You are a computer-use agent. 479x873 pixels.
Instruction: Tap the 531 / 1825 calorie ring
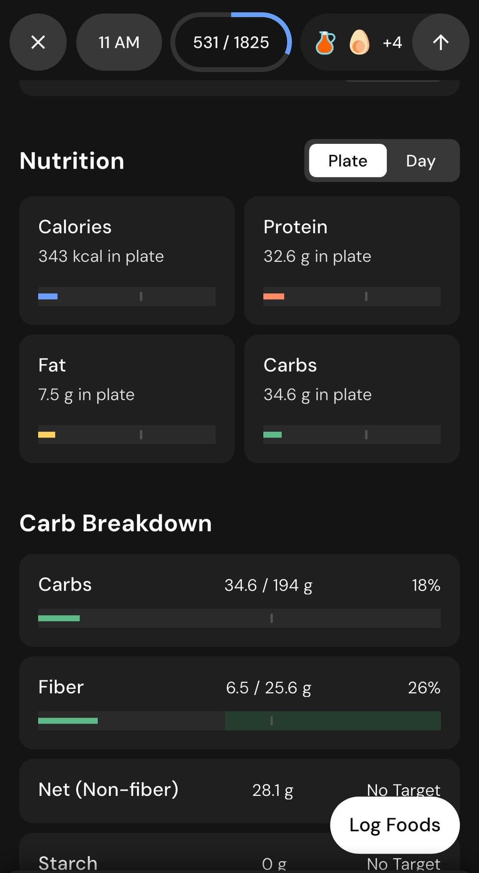click(x=231, y=43)
